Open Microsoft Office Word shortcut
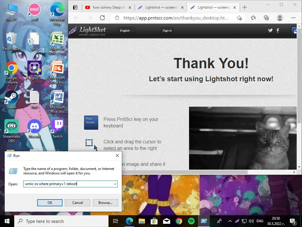Viewport: 302px width, 227px height. (57, 102)
